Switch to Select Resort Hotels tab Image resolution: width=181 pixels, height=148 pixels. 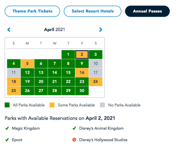pos(93,11)
